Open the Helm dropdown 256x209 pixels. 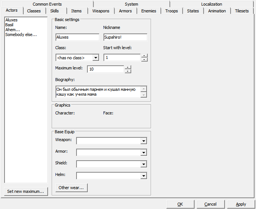click(143, 176)
